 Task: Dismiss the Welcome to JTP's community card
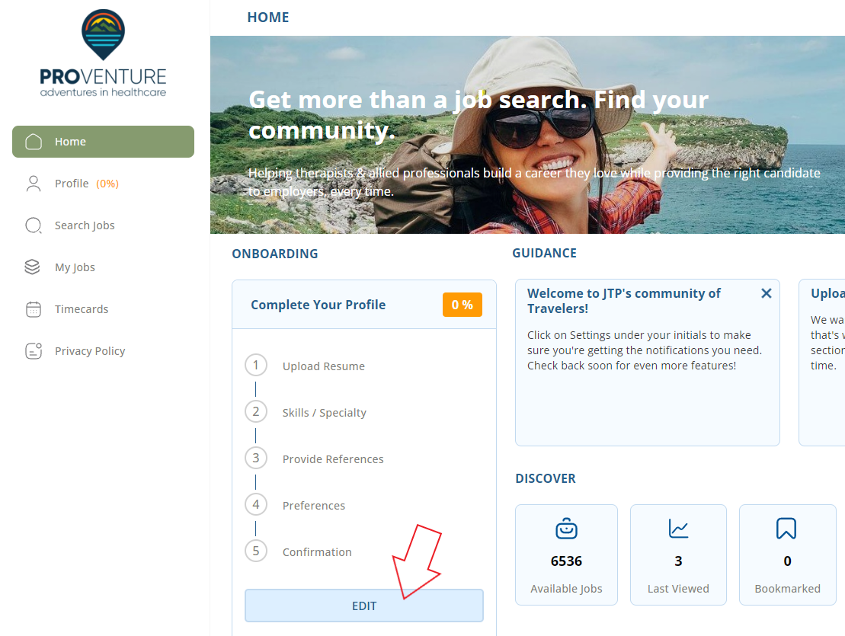click(x=766, y=292)
